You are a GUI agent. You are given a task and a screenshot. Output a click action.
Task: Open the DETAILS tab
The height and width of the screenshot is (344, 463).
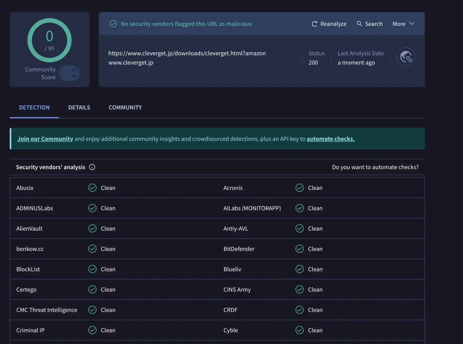pyautogui.click(x=79, y=108)
